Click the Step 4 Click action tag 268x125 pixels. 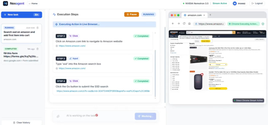point(74,81)
